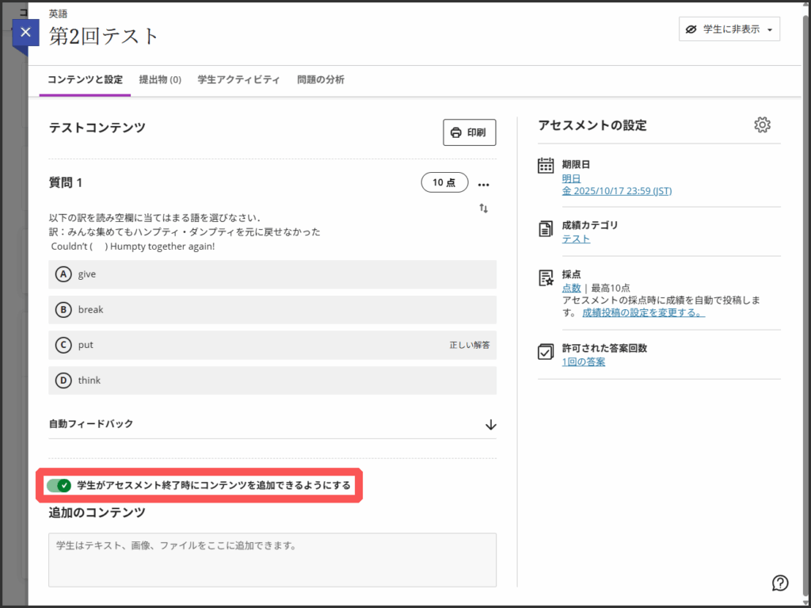Image resolution: width=811 pixels, height=608 pixels.
Task: Switch to the 提出物 (0) tab
Action: point(160,80)
